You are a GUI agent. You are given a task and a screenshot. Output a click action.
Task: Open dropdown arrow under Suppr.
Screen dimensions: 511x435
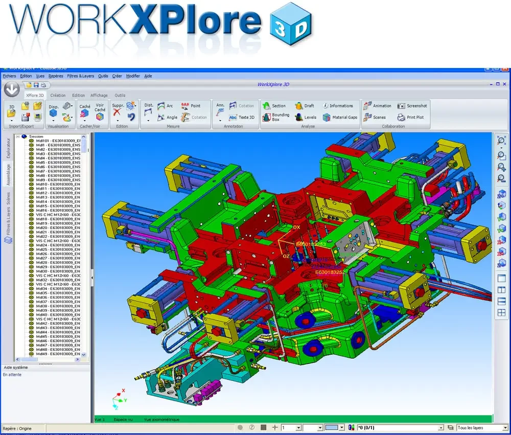(x=118, y=121)
